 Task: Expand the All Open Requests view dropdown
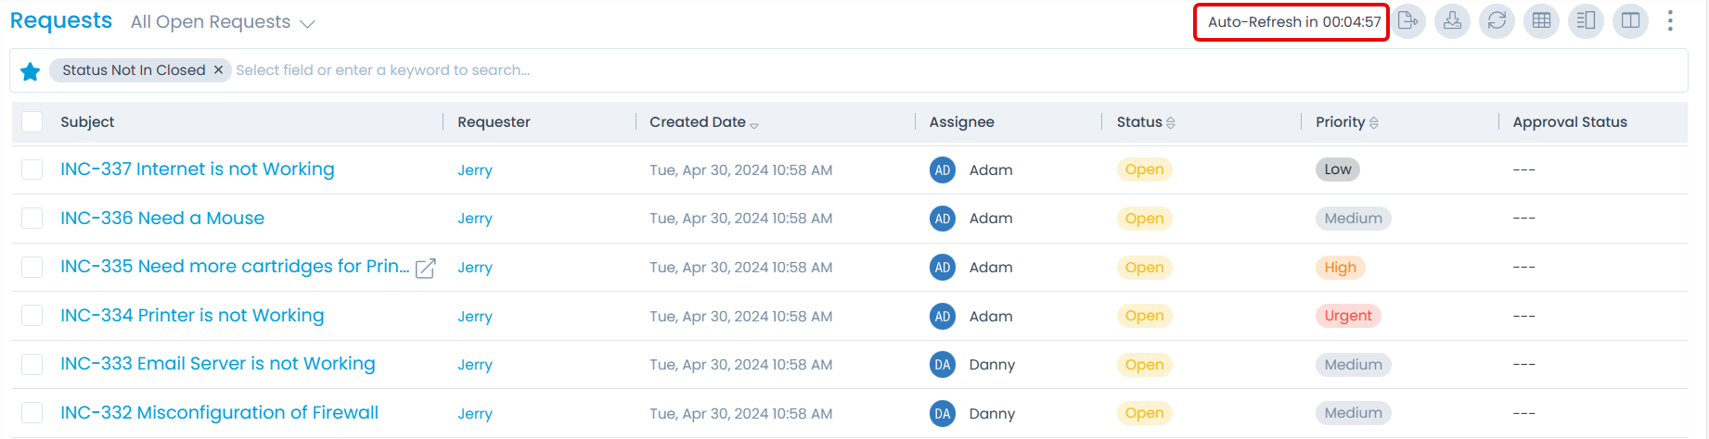pos(307,23)
